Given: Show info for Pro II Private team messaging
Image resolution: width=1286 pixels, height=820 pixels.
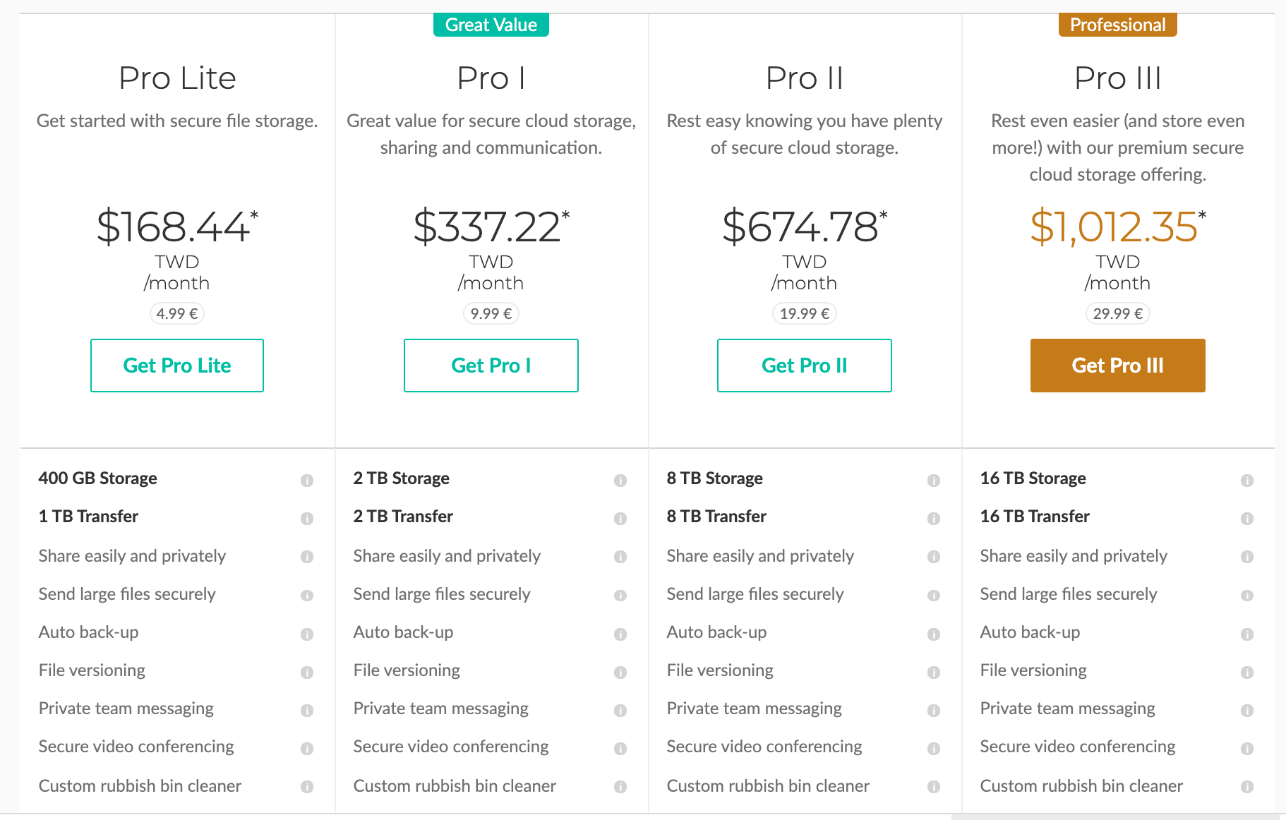Looking at the screenshot, I should (x=934, y=710).
